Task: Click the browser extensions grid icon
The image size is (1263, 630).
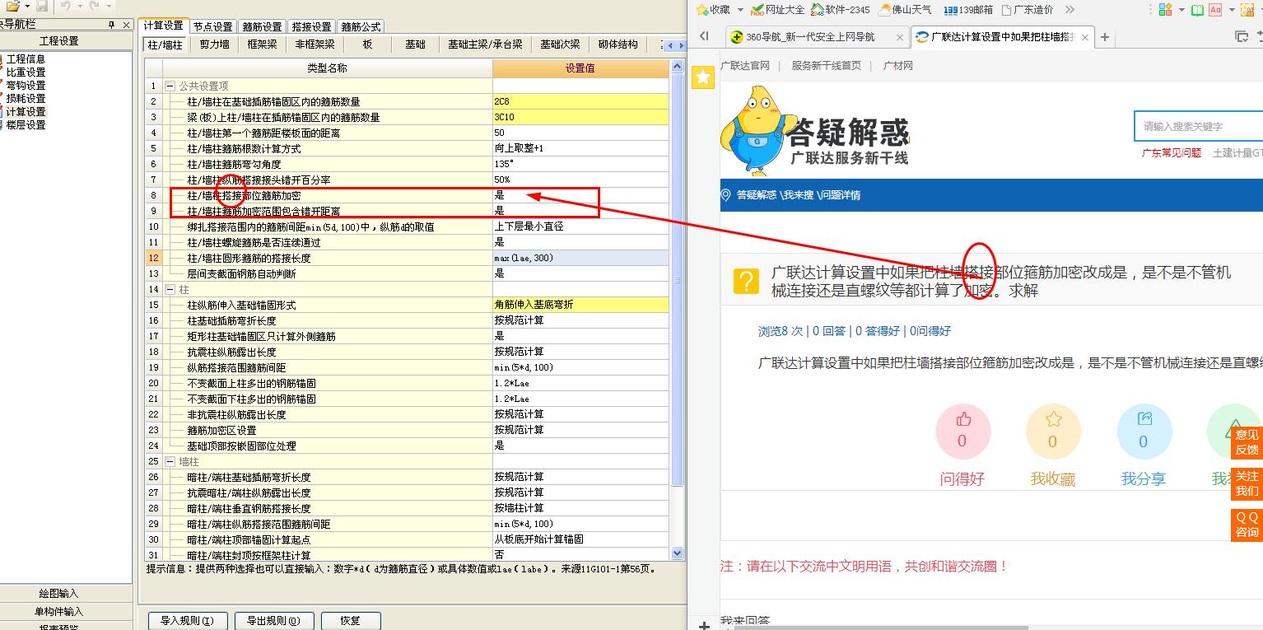Action: point(1165,10)
